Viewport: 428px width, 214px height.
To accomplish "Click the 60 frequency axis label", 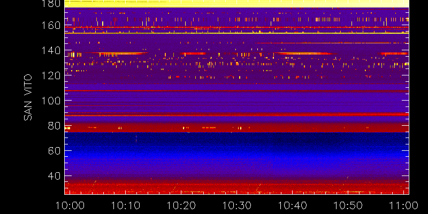I will 54,151.
